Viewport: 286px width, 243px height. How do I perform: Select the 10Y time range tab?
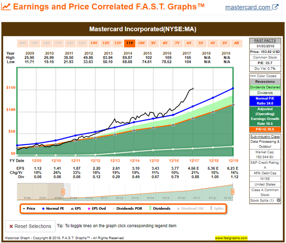pyautogui.click(x=142, y=43)
